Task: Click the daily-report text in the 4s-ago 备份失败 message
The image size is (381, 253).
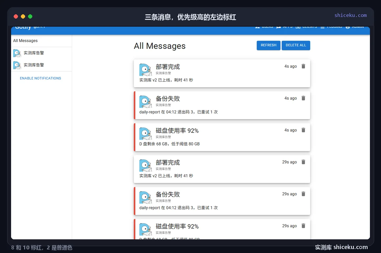Action: point(178,112)
